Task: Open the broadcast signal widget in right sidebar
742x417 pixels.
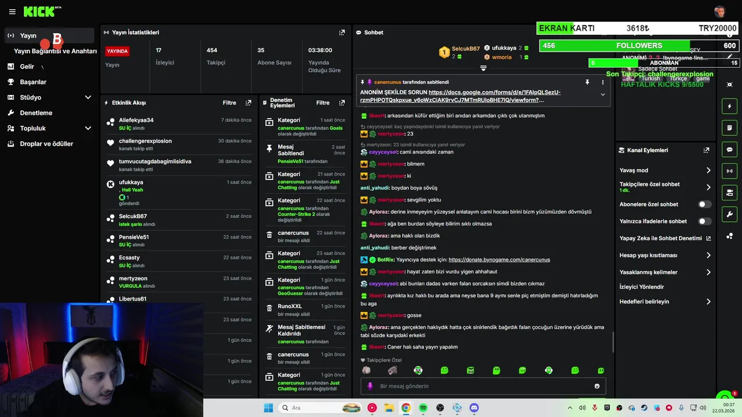Action: pos(730,171)
